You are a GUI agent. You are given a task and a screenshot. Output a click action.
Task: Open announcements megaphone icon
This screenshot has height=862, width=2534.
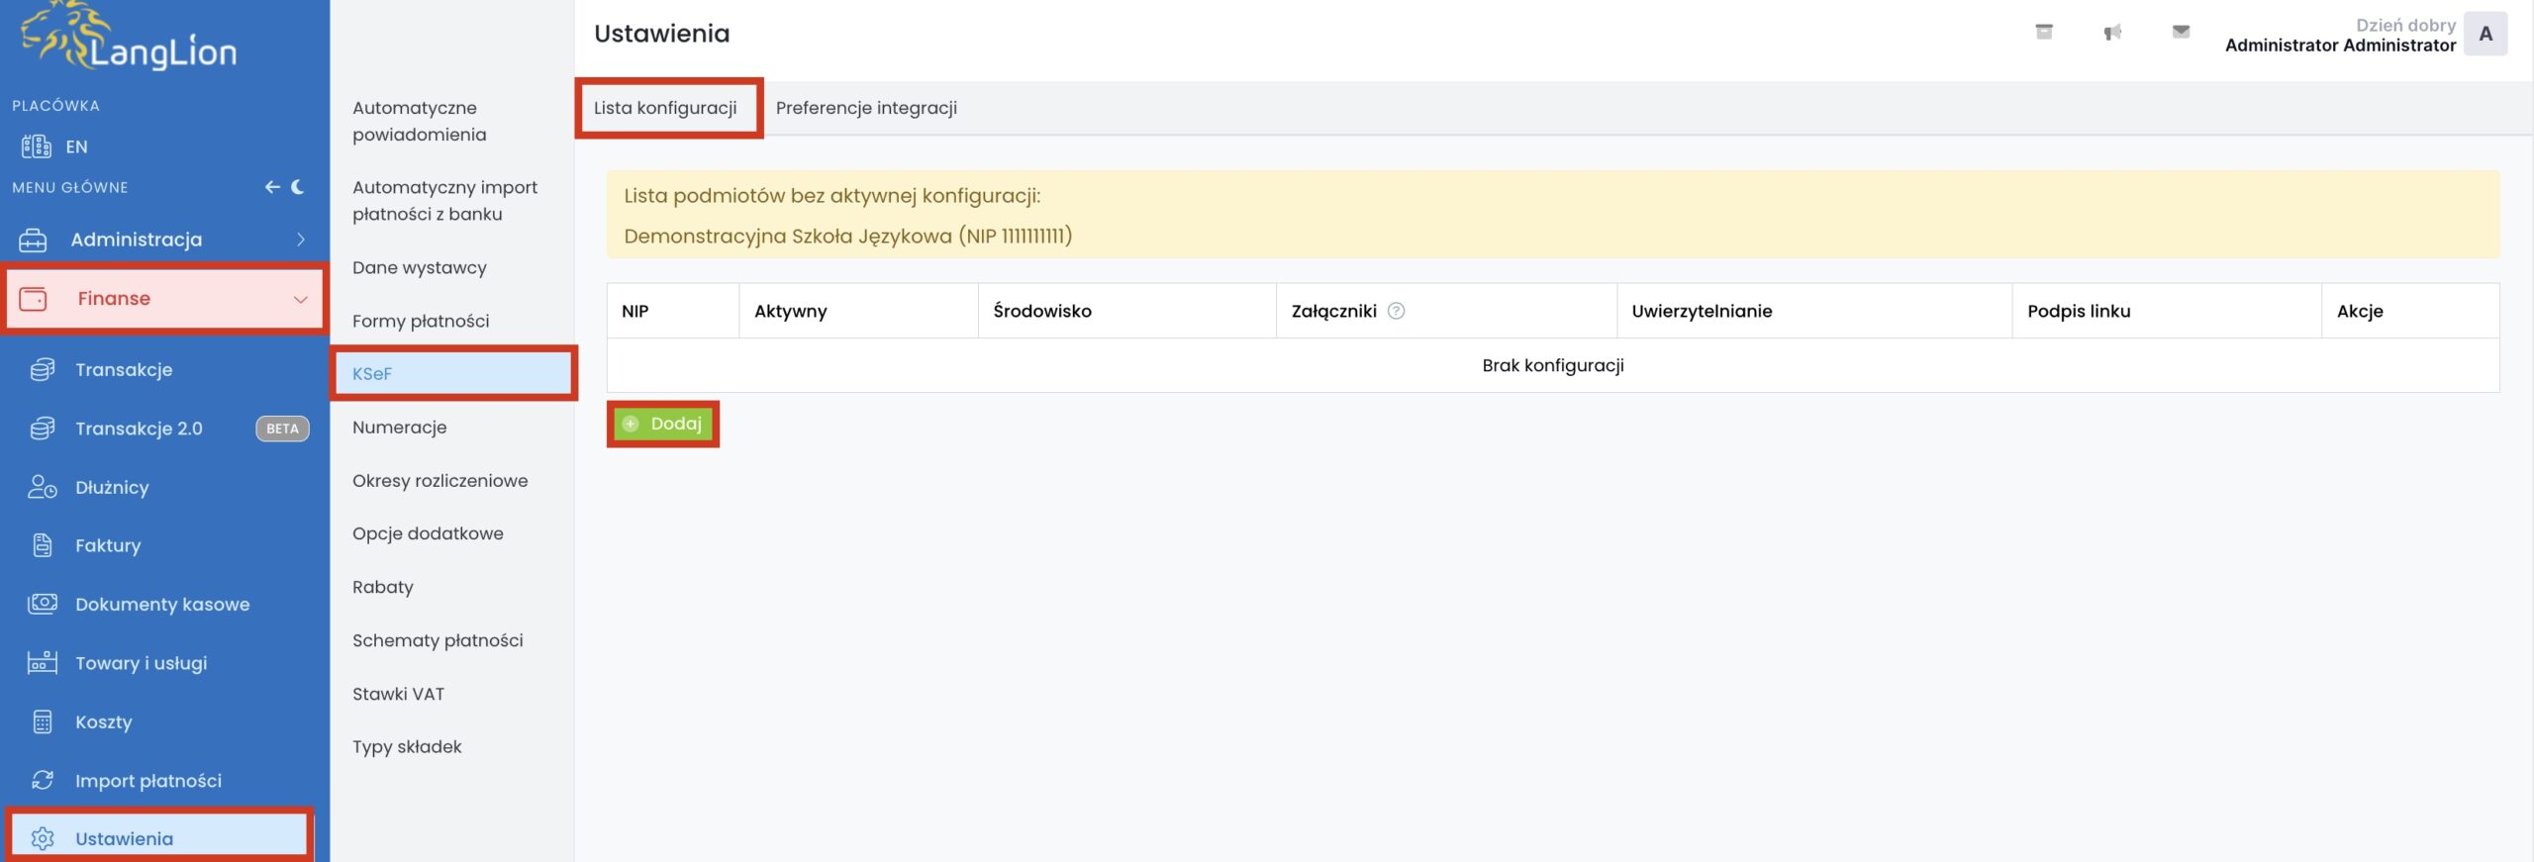(2111, 33)
